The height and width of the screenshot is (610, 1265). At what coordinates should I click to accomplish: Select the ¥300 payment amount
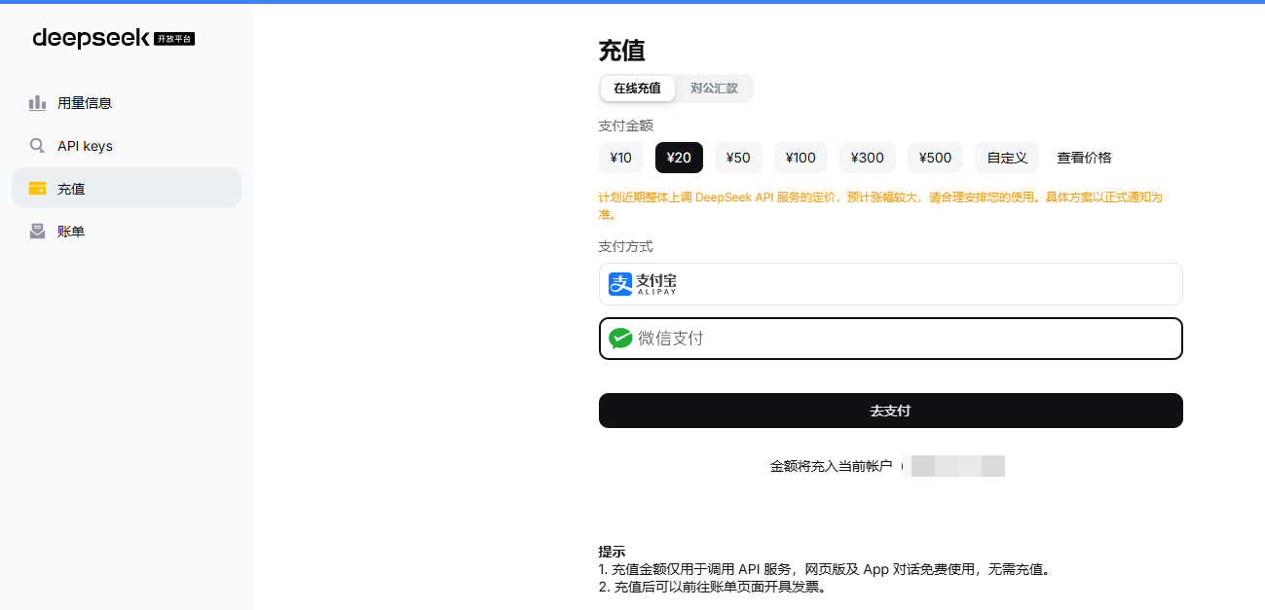[x=868, y=158]
